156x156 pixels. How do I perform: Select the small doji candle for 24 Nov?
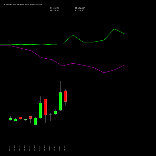[x=25, y=119]
